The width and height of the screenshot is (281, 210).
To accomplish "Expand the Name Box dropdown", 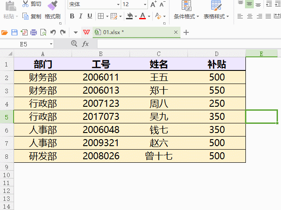I will 51,44.
